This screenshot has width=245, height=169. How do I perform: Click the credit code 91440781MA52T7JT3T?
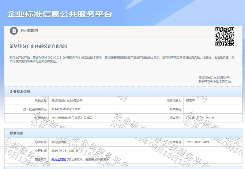coord(66,109)
